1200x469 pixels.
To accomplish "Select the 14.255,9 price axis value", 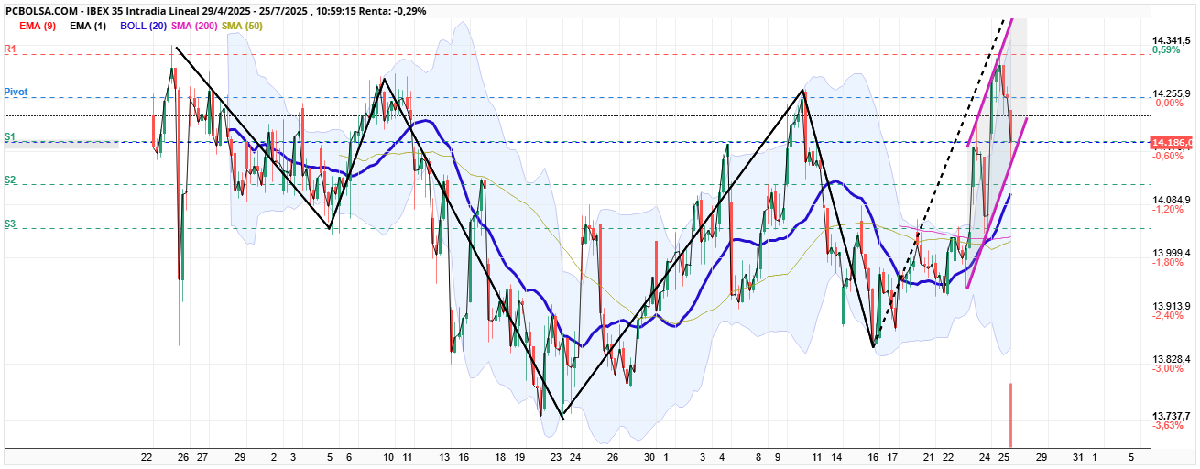I will (1172, 93).
